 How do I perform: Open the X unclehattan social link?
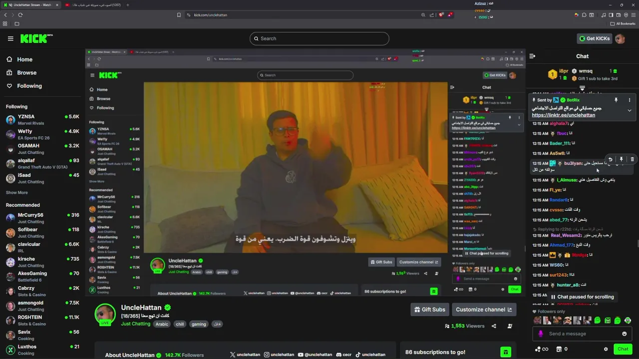245,355
